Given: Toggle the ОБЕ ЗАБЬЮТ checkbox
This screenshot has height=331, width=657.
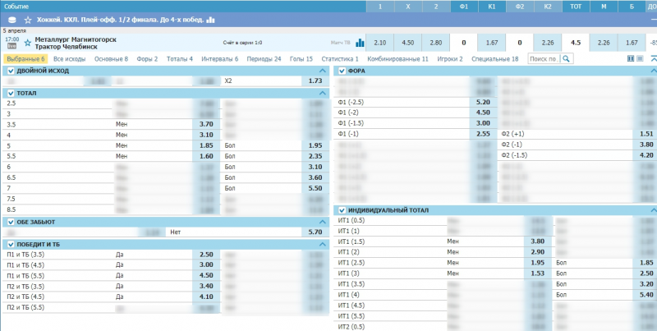Looking at the screenshot, I should [11, 222].
